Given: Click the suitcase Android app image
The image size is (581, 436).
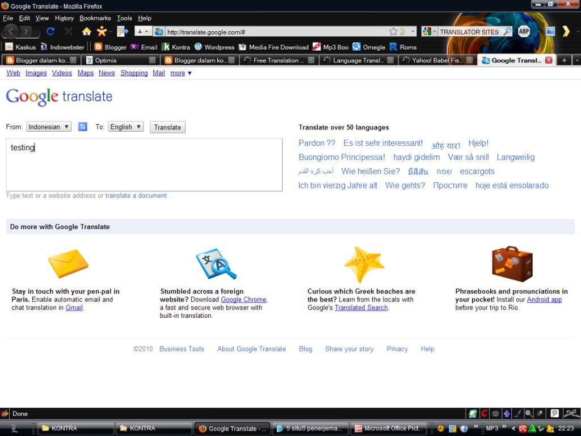Looking at the screenshot, I should pyautogui.click(x=512, y=264).
